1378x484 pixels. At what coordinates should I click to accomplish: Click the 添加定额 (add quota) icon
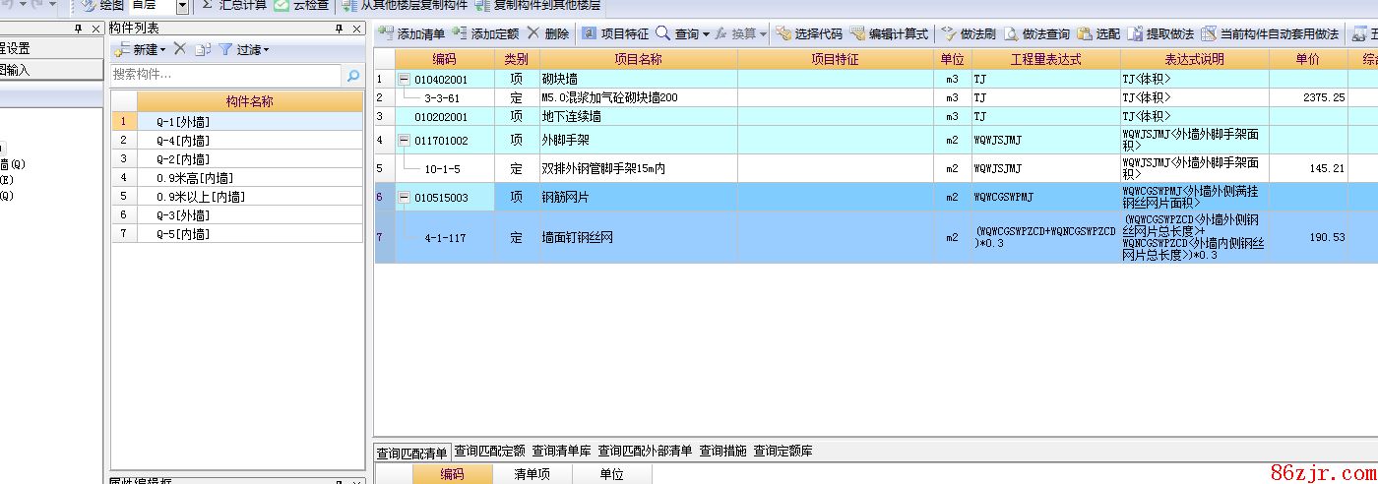460,33
